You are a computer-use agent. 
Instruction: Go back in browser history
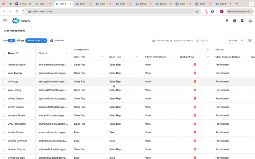click(x=4, y=11)
